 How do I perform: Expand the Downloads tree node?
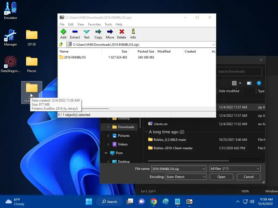pos(108,127)
